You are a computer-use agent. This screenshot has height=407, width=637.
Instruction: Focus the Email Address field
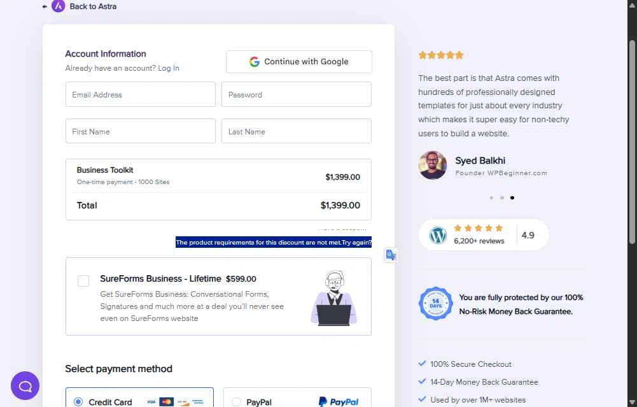pyautogui.click(x=141, y=94)
